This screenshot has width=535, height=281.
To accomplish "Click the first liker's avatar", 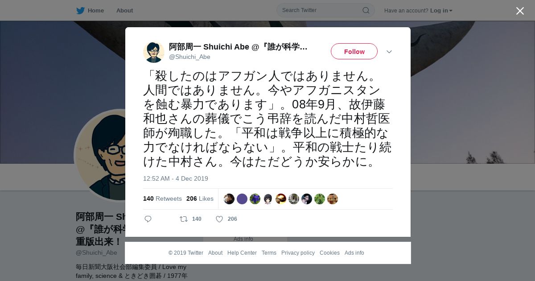I will (229, 199).
